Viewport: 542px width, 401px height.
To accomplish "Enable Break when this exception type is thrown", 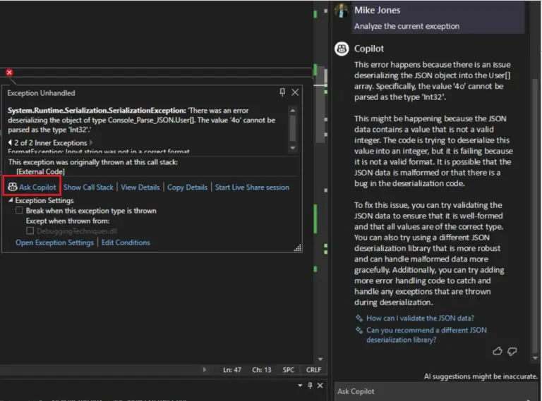I will click(19, 210).
